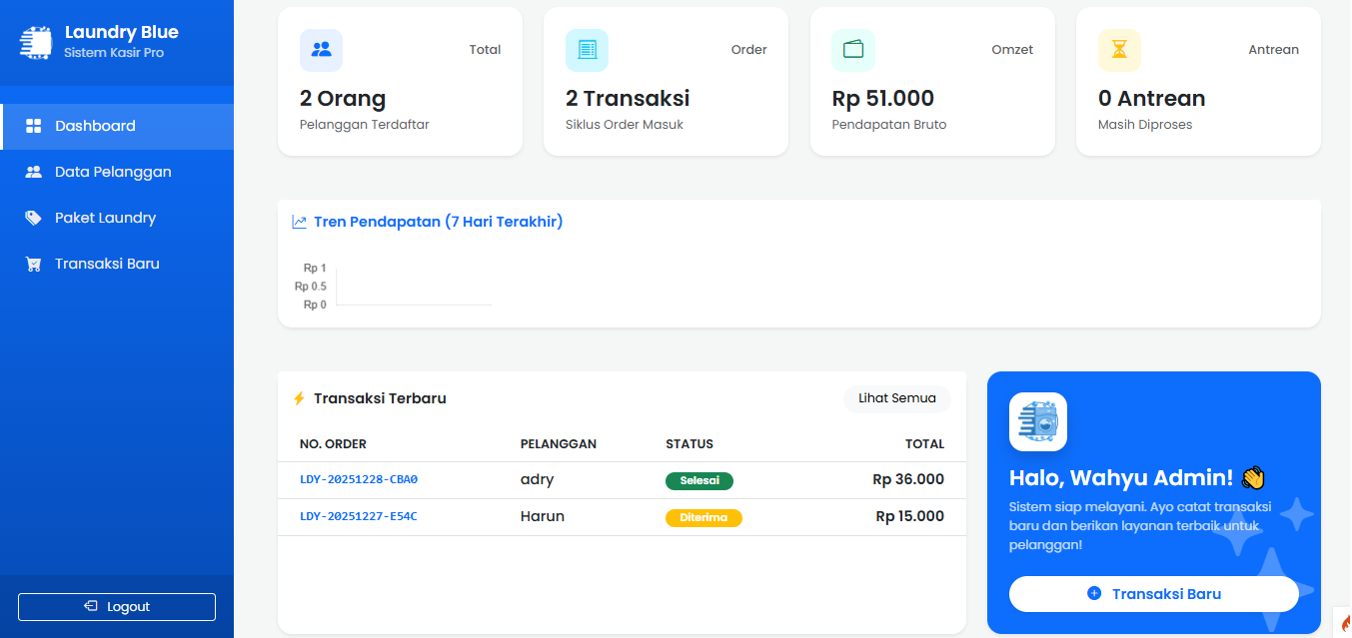The image size is (1352, 638).
Task: Click the STATUS column header
Action: point(689,444)
